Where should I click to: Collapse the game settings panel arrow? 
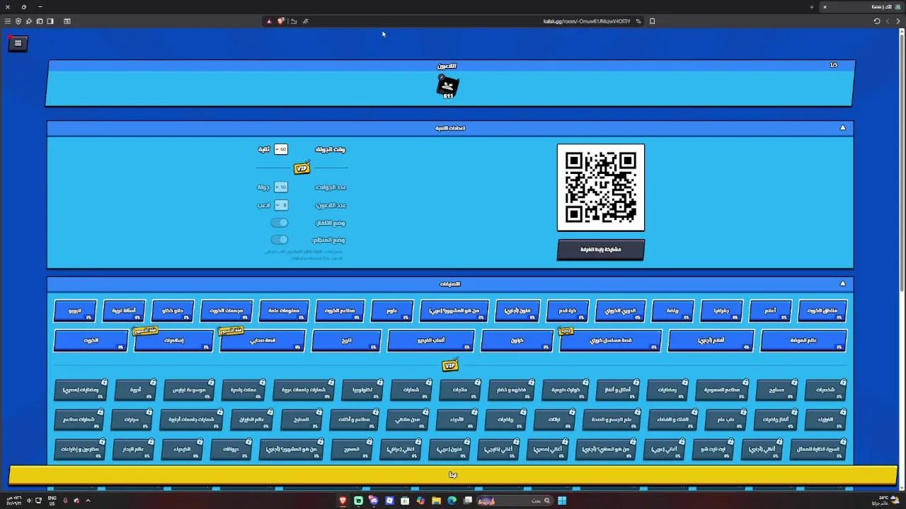point(842,128)
